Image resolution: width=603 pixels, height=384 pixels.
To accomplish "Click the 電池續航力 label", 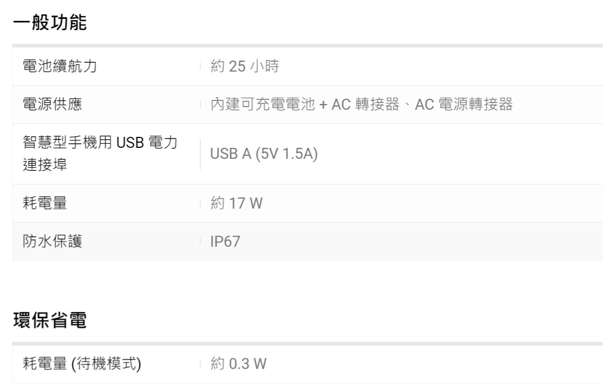I will 60,66.
